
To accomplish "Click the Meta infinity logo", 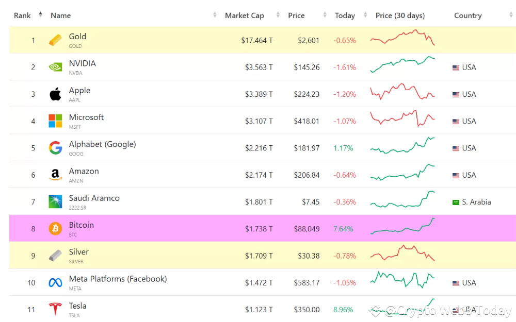I will (55, 282).
